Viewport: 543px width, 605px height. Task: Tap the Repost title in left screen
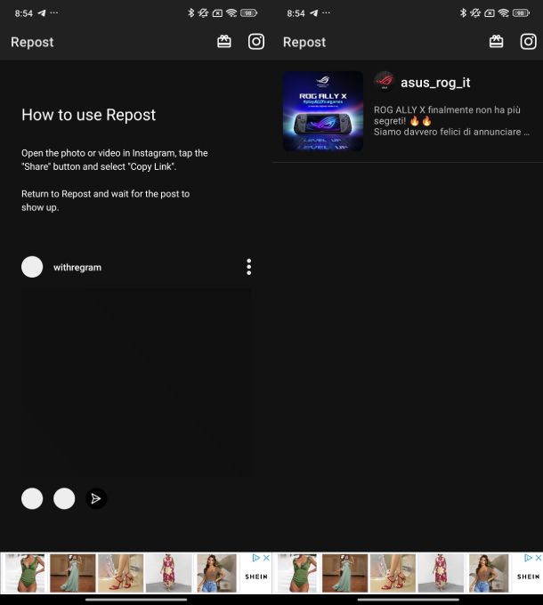(32, 42)
